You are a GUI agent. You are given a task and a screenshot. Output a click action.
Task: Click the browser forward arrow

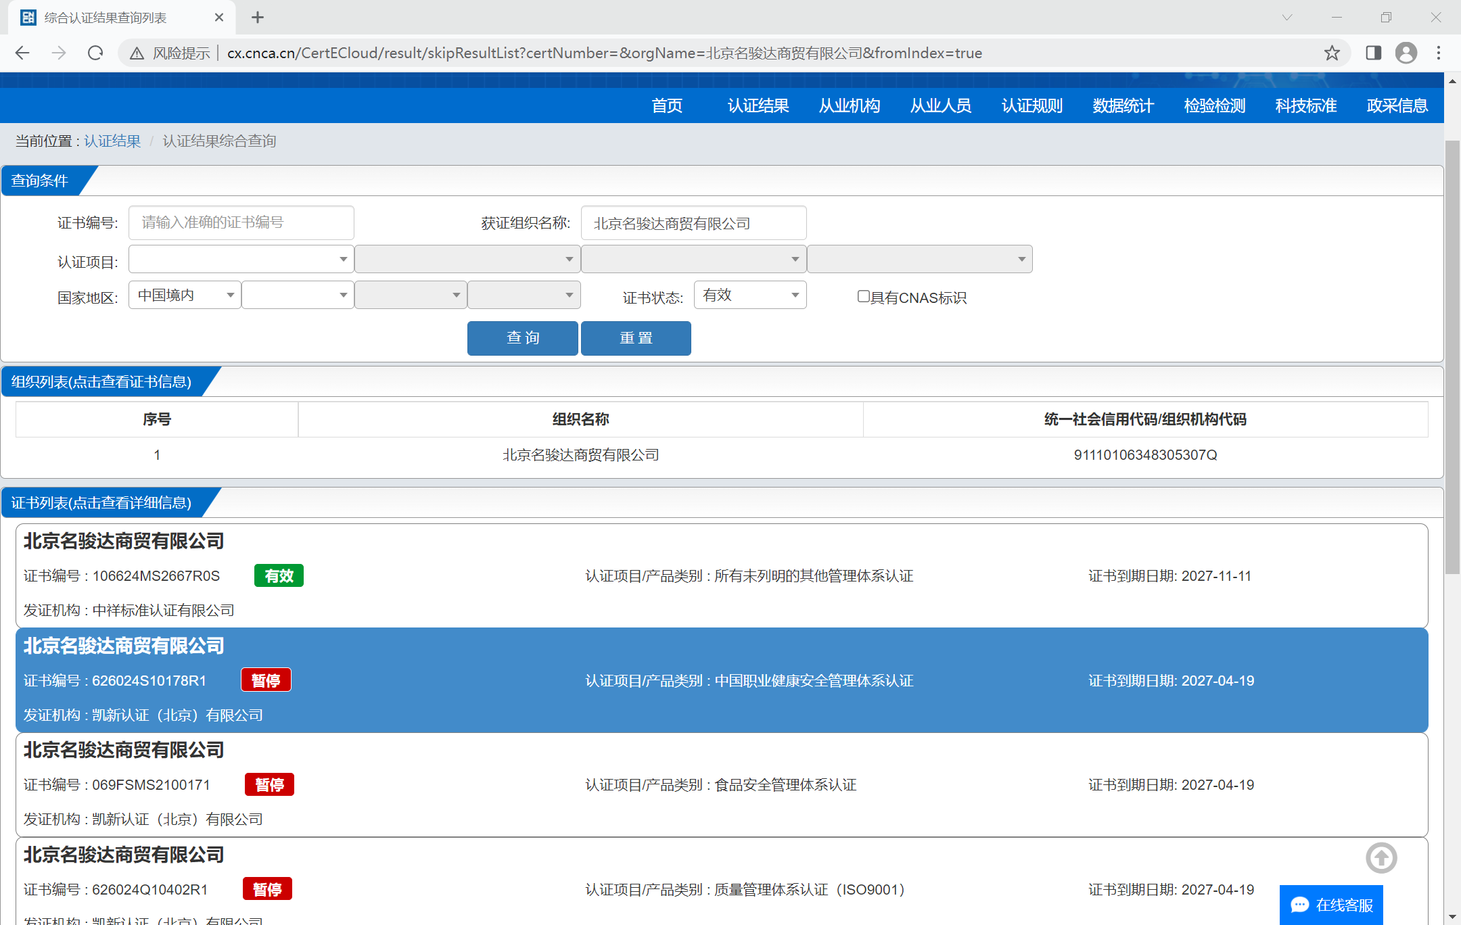[x=59, y=53]
